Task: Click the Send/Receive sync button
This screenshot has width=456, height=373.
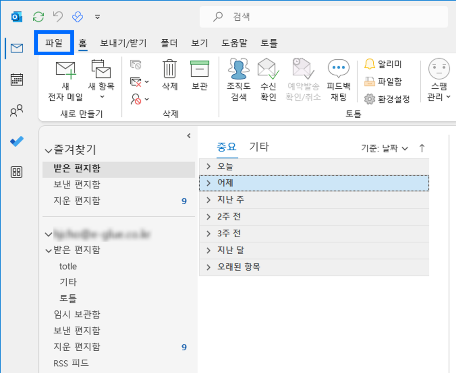Action: tap(38, 16)
